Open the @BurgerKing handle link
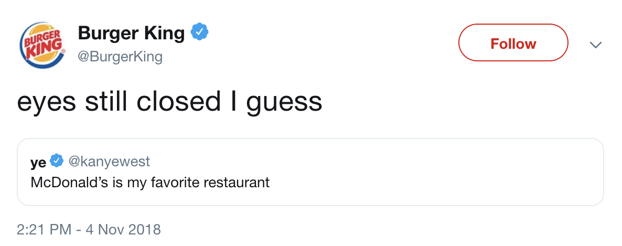 120,57
